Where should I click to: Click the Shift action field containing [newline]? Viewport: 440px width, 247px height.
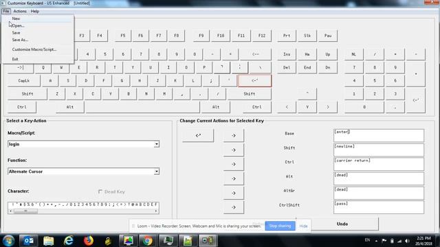coord(379,150)
